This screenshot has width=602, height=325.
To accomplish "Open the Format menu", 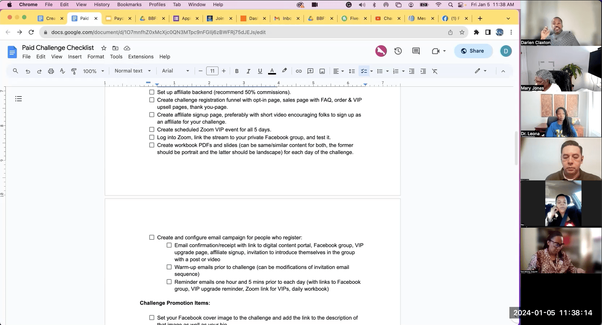I will coord(96,57).
